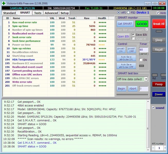The image size is (168, 154).
Task: Toggle the sound checkbox
Action: click(153, 108)
